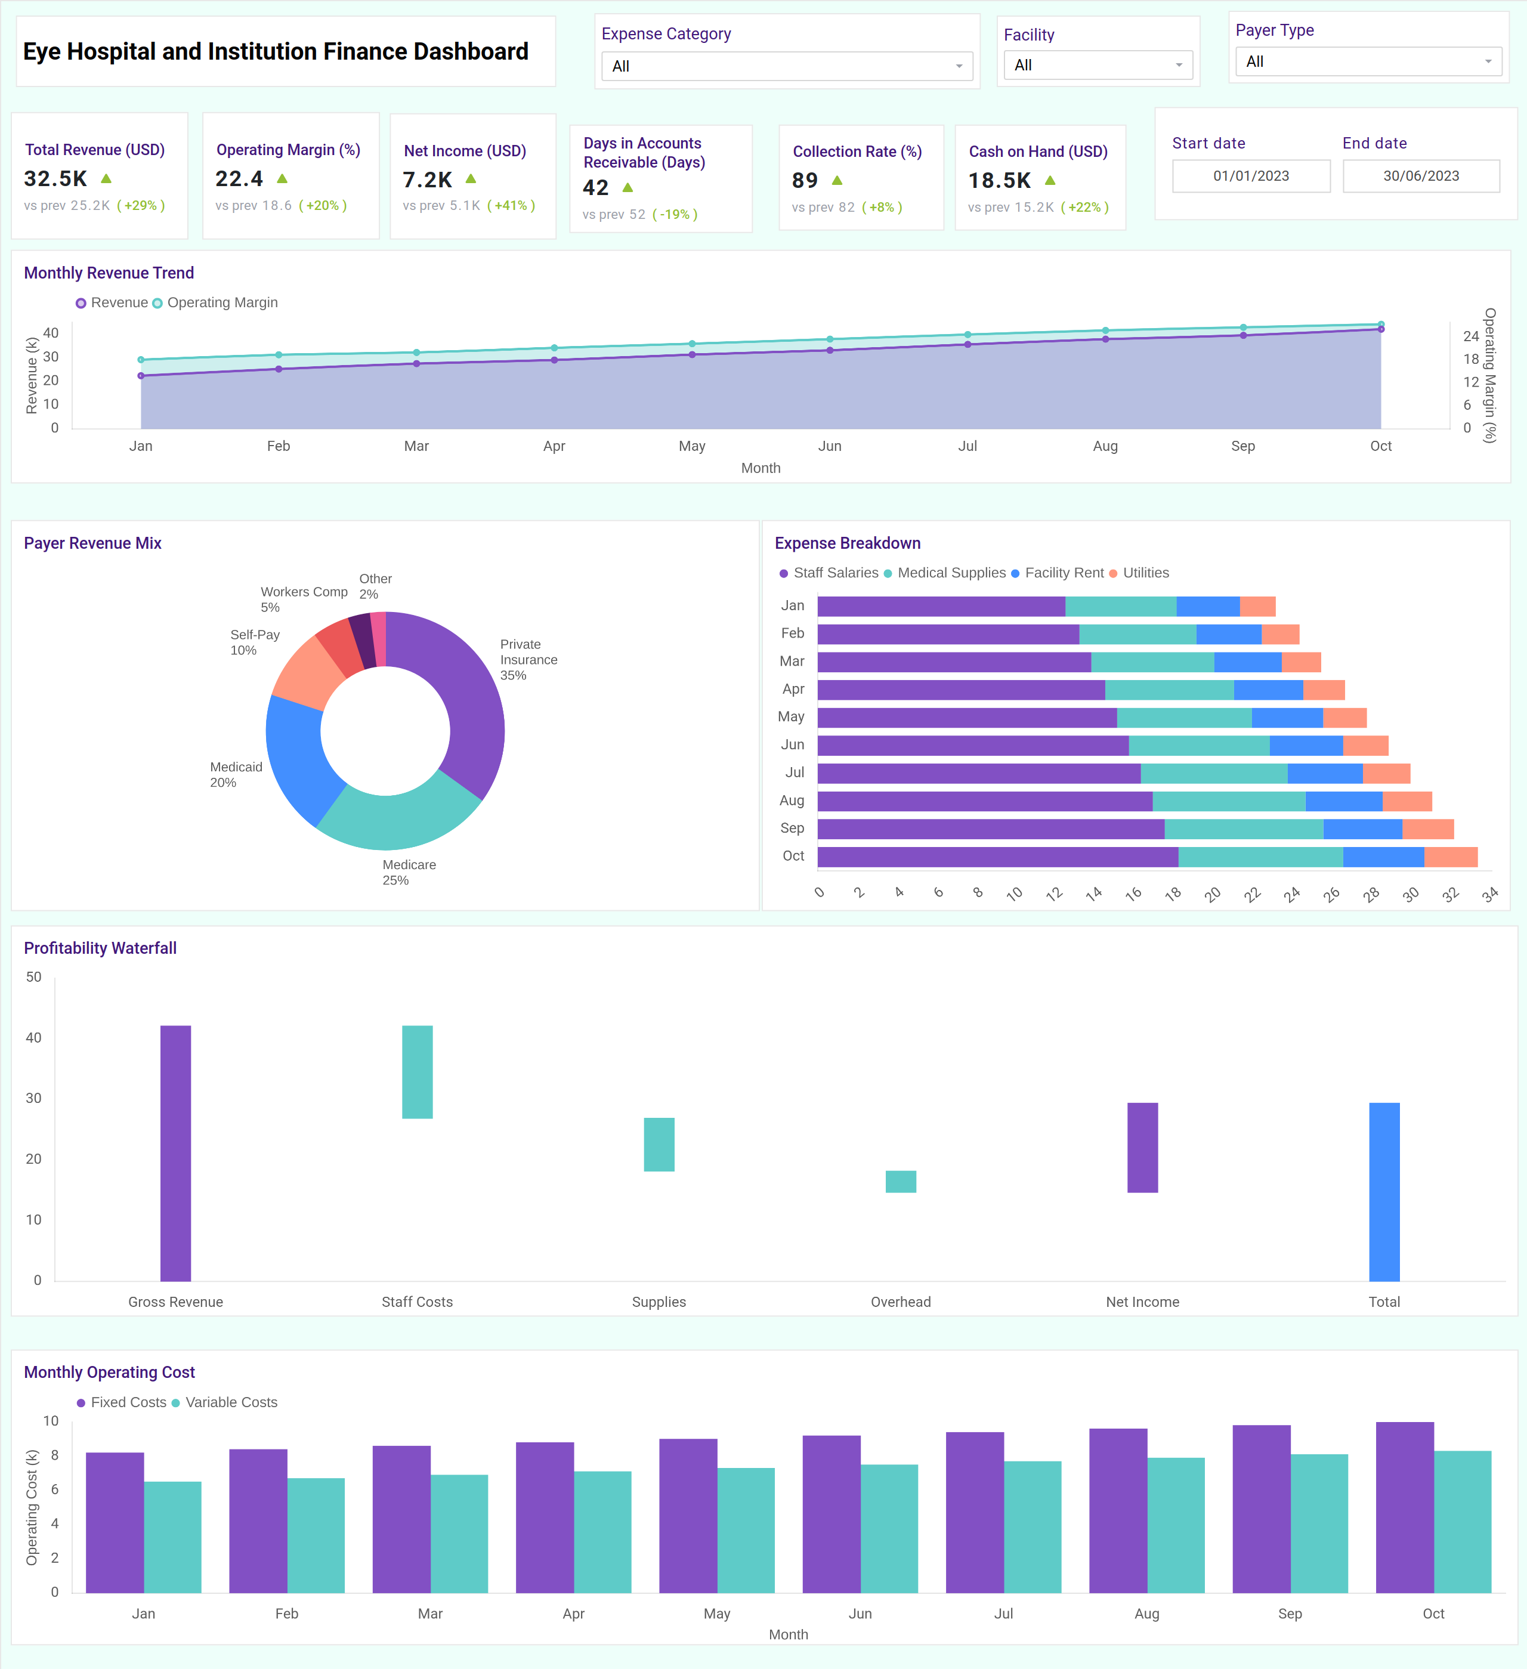Click the End date field 30/06/2023
The height and width of the screenshot is (1669, 1527).
click(x=1420, y=175)
